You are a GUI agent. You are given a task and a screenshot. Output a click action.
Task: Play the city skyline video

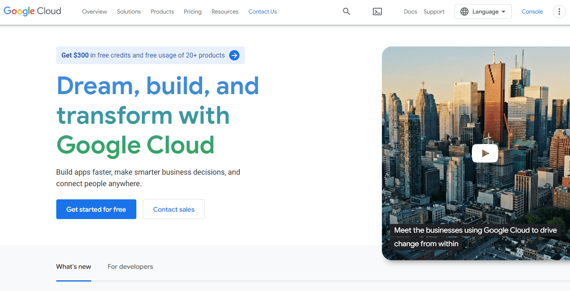(485, 153)
